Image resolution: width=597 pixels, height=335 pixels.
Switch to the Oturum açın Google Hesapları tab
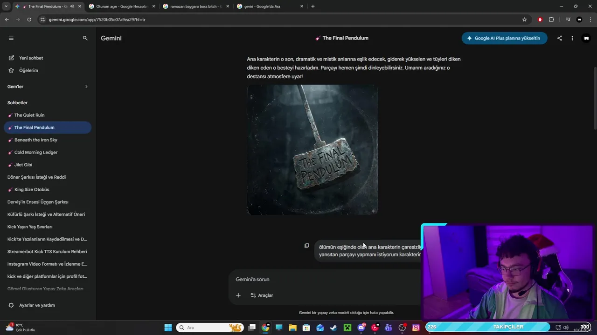coord(122,7)
